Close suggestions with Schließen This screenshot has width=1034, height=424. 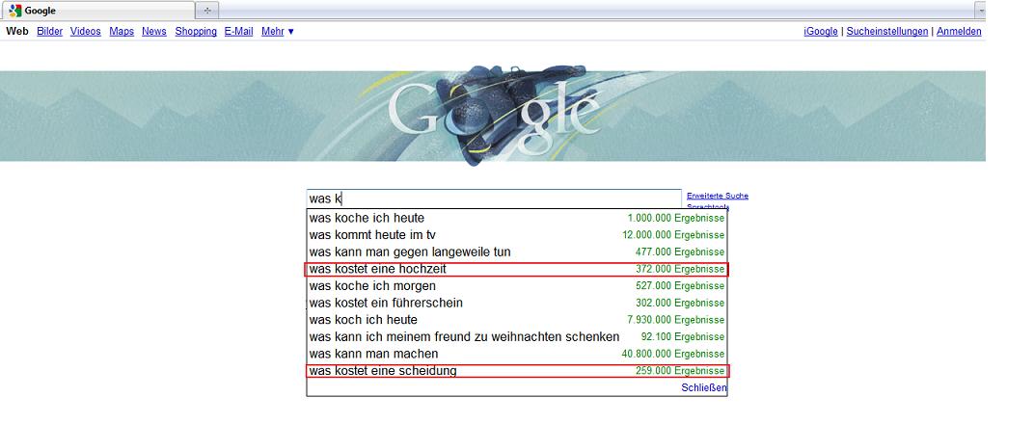[703, 387]
